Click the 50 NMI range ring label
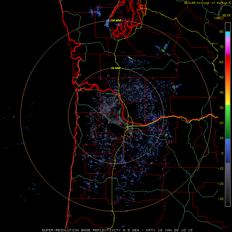Viewport: 232px width, 232px height. [116, 68]
